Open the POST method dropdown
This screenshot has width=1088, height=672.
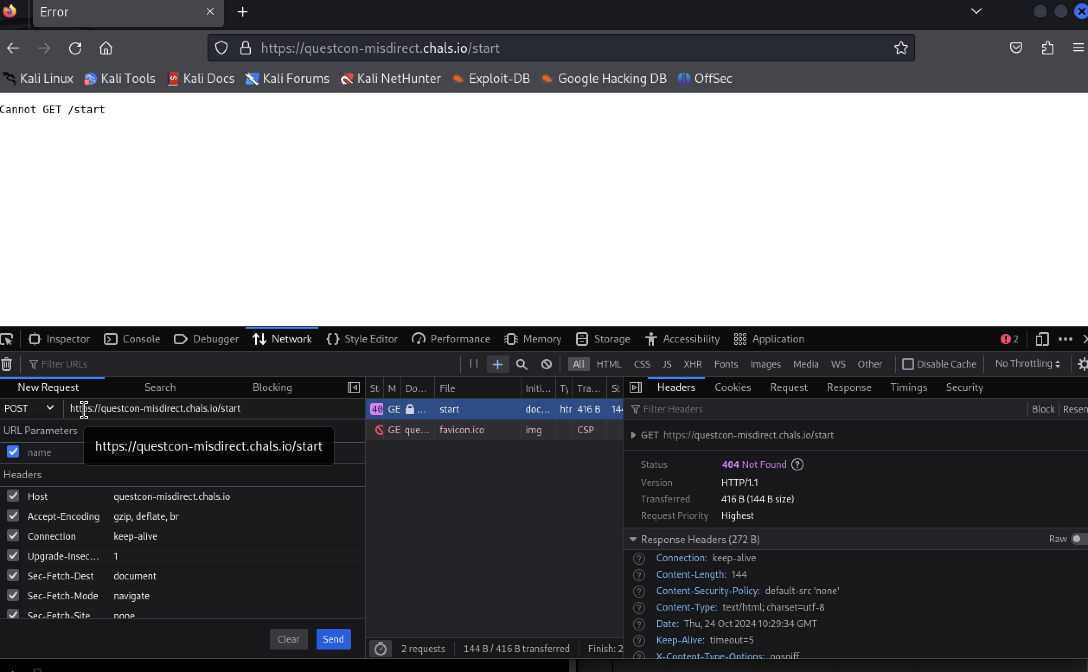(x=29, y=408)
